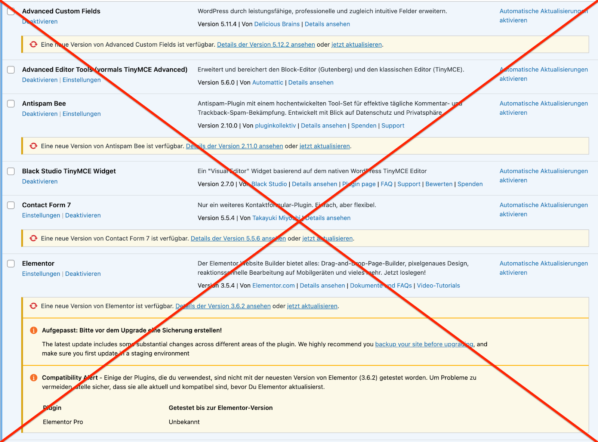Deactivate Advanced Editor Tools plugin
This screenshot has width=598, height=442.
40,80
